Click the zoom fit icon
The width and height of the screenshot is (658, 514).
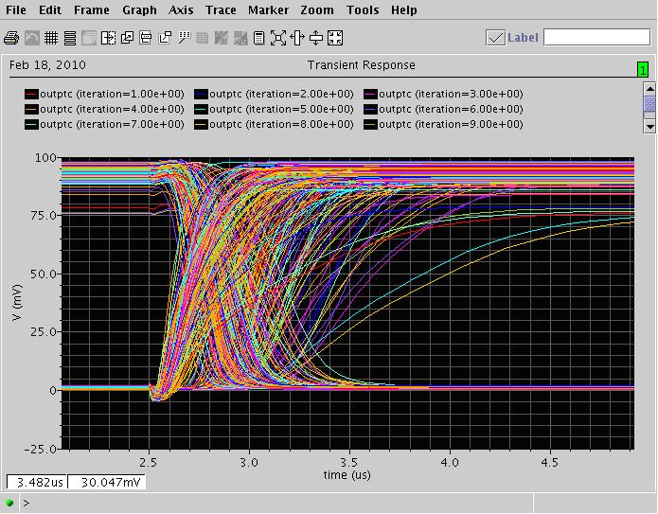277,38
